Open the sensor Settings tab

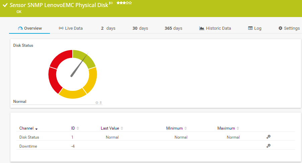(x=289, y=28)
